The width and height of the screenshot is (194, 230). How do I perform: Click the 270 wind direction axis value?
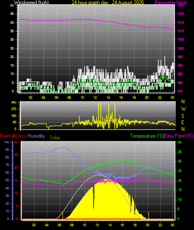click(x=14, y=109)
